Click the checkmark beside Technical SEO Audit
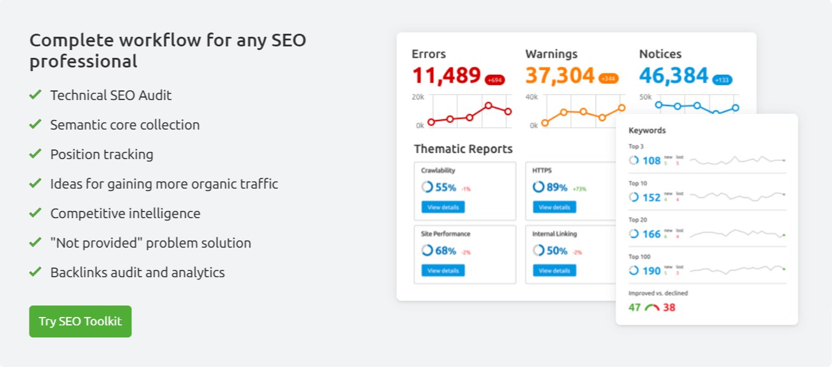The width and height of the screenshot is (832, 367). point(35,95)
